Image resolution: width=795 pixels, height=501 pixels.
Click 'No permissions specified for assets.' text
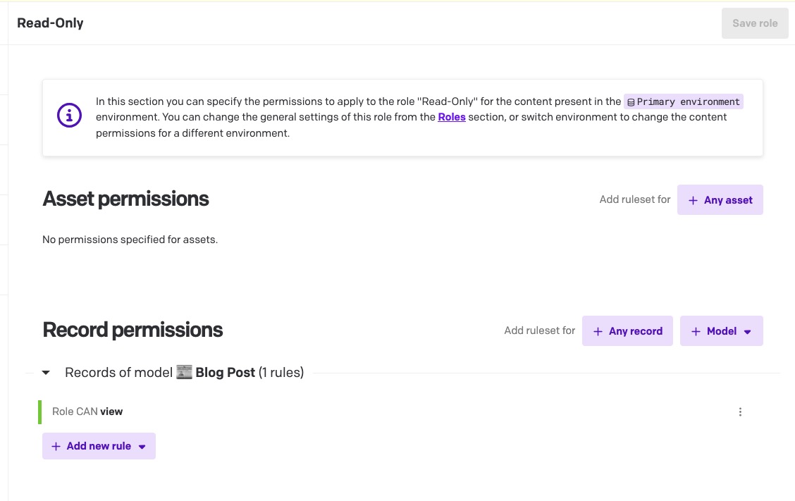(x=130, y=240)
